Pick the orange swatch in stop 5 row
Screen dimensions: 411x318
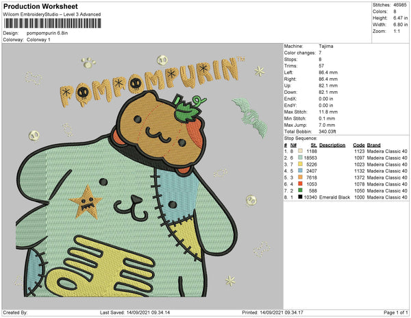[x=300, y=178]
